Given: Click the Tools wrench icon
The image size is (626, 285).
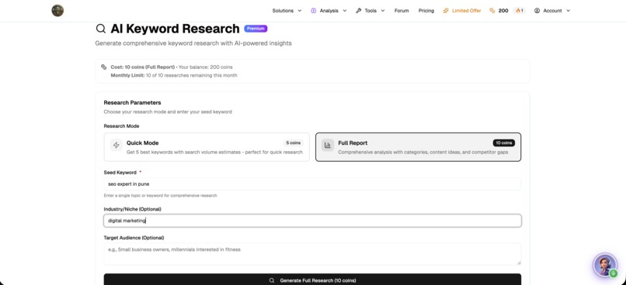Looking at the screenshot, I should pos(359,11).
